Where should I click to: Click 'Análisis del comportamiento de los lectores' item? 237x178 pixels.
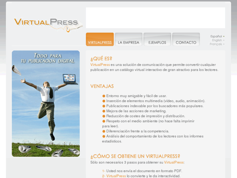pos(153,138)
